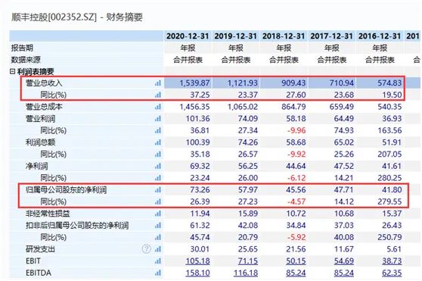The height and width of the screenshot is (281, 422).
Task: Select the 归属母公司股东的净利润 row label
Action: [x=67, y=190]
